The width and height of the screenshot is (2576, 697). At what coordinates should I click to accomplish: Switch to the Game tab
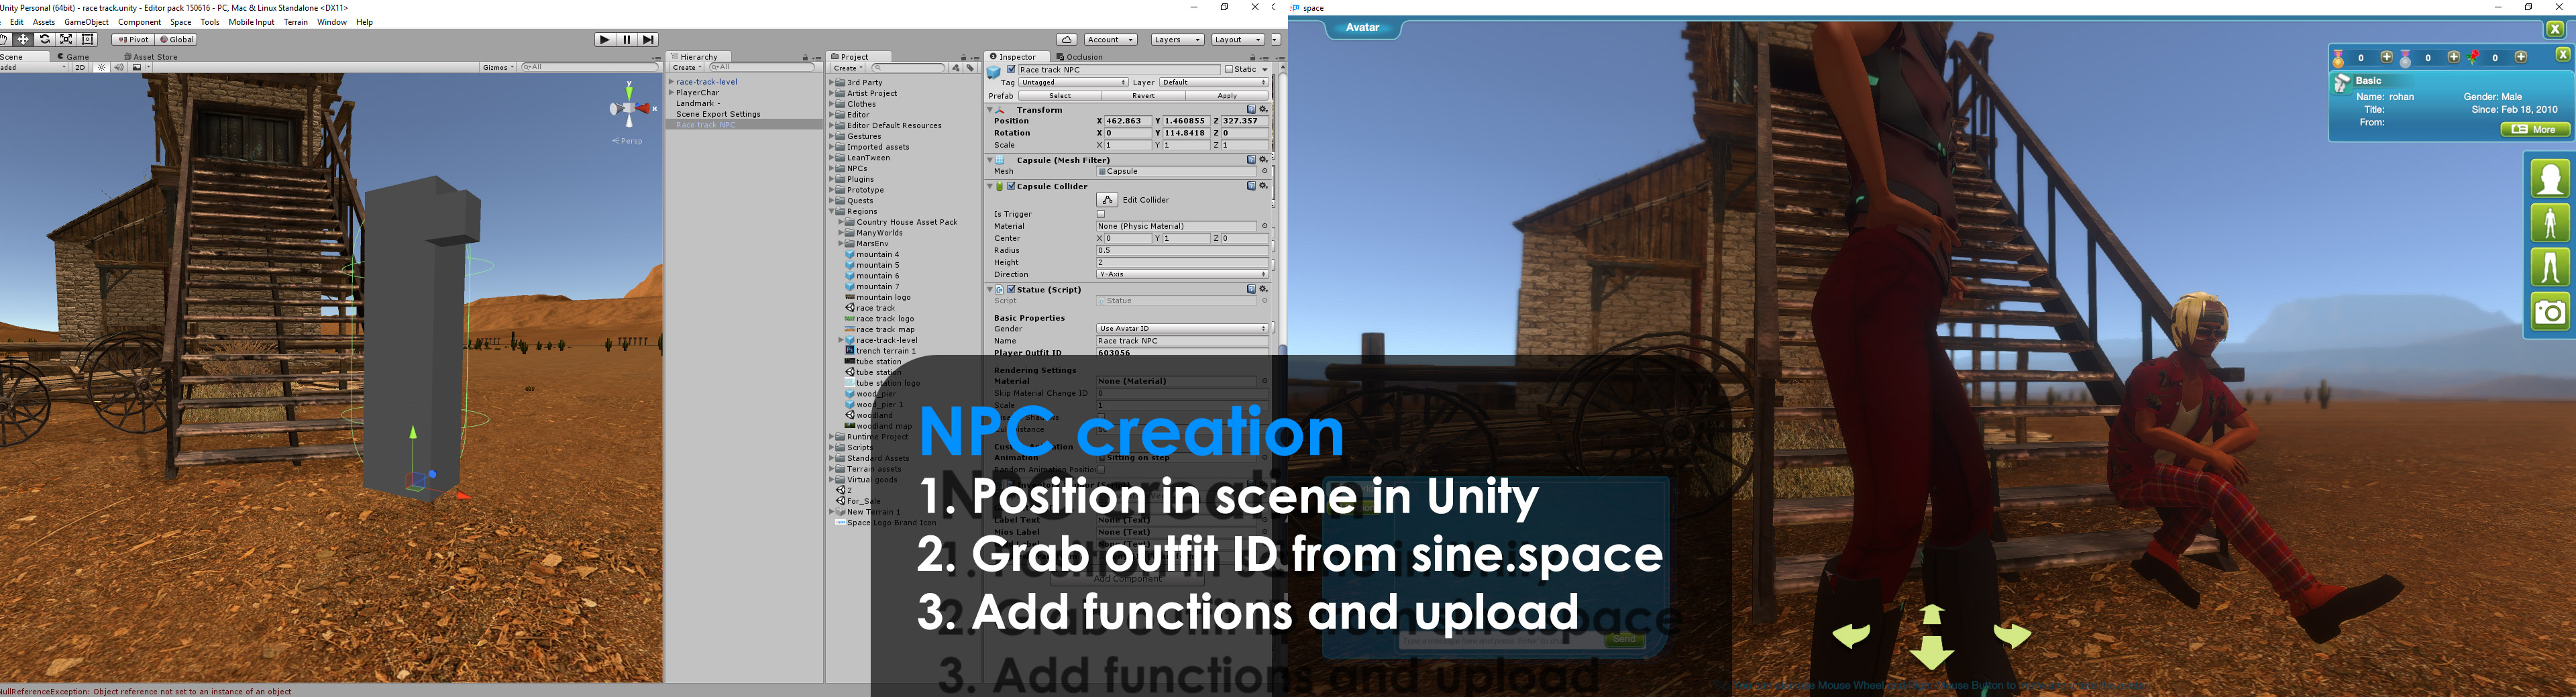73,57
